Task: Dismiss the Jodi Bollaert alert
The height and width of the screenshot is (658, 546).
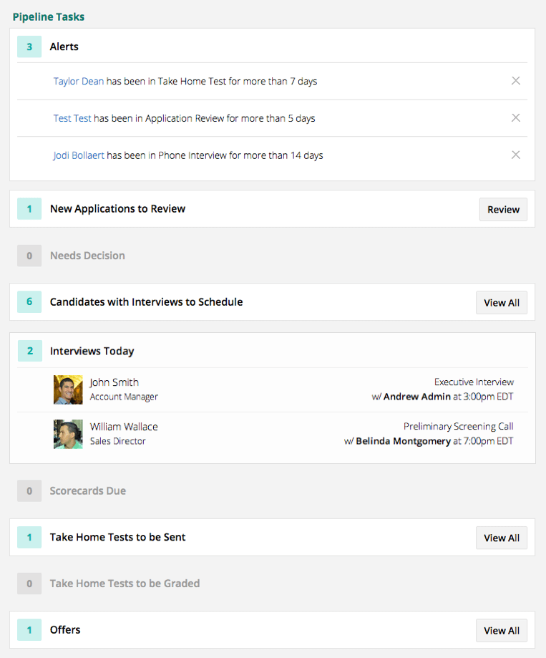Action: [x=515, y=155]
